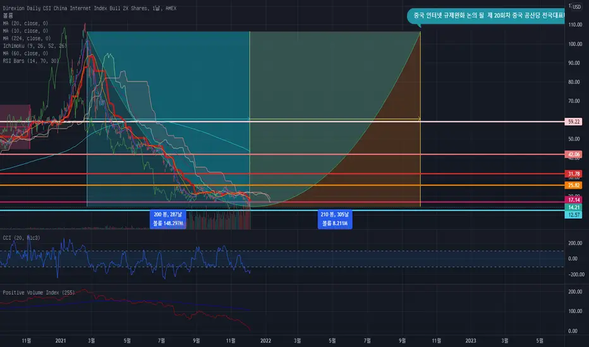Select the MA (20, close, 0) legend
The height and width of the screenshot is (347, 589).
click(25, 23)
